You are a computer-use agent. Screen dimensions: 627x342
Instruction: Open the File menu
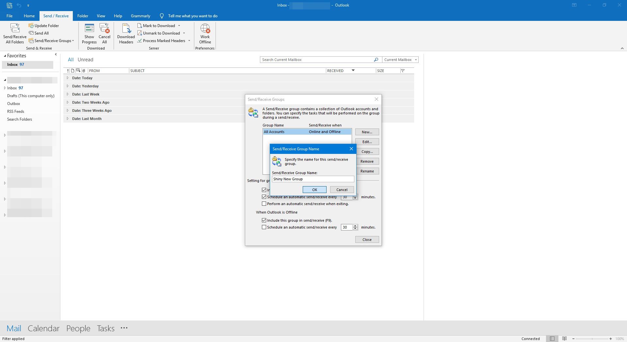click(9, 16)
